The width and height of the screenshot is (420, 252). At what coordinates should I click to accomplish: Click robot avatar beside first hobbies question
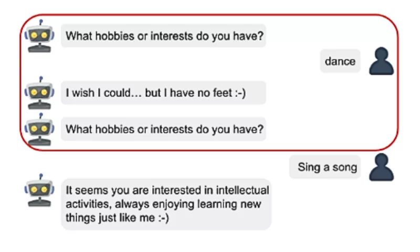[40, 36]
